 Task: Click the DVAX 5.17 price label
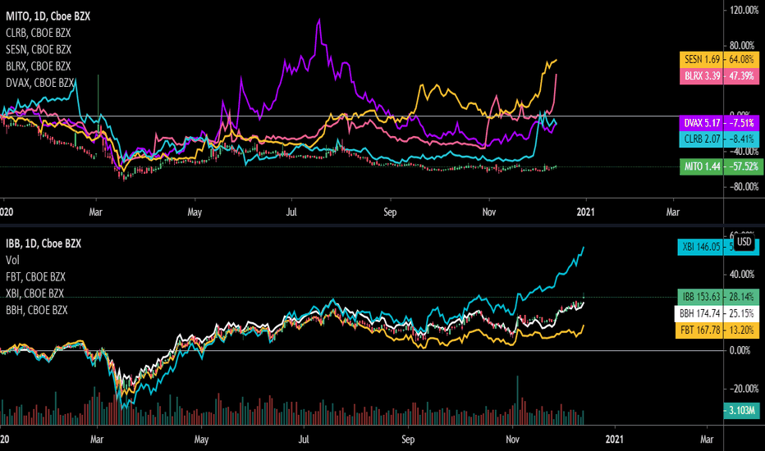click(702, 123)
